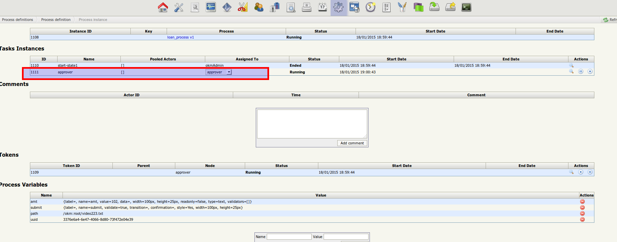Click inside the comment text area

[x=312, y=124]
